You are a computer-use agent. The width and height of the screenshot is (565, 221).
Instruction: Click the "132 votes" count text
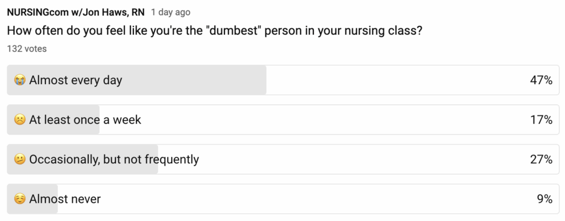click(26, 49)
